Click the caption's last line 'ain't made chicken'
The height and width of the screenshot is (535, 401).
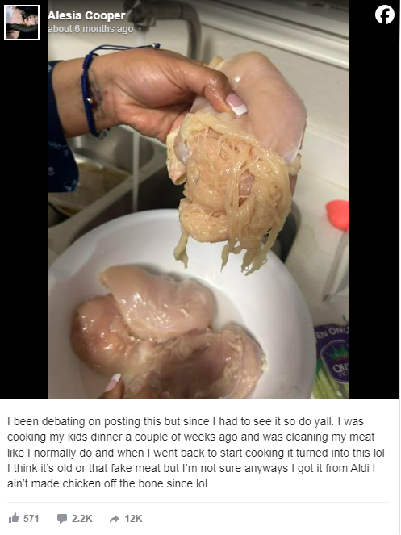coord(107,483)
